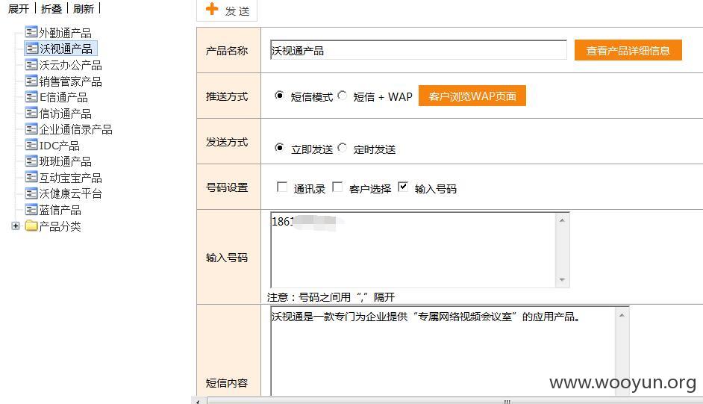Click the orange plus 发送 icon
The height and width of the screenshot is (404, 703).
click(212, 9)
